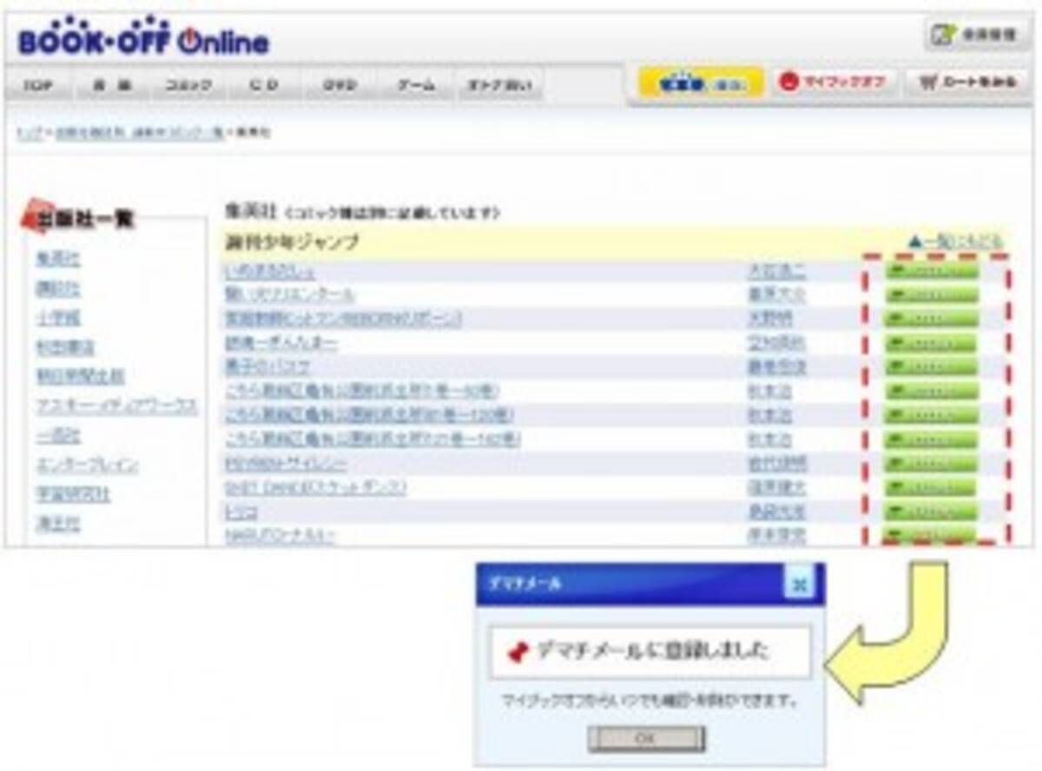Click author link on NARUTO row
1042x771 pixels.
click(776, 536)
